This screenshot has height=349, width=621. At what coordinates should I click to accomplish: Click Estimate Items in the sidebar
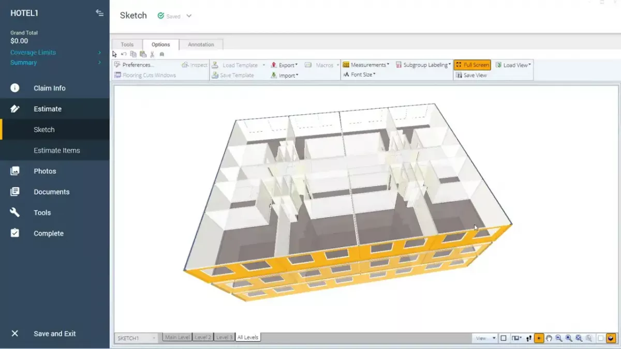(x=56, y=150)
